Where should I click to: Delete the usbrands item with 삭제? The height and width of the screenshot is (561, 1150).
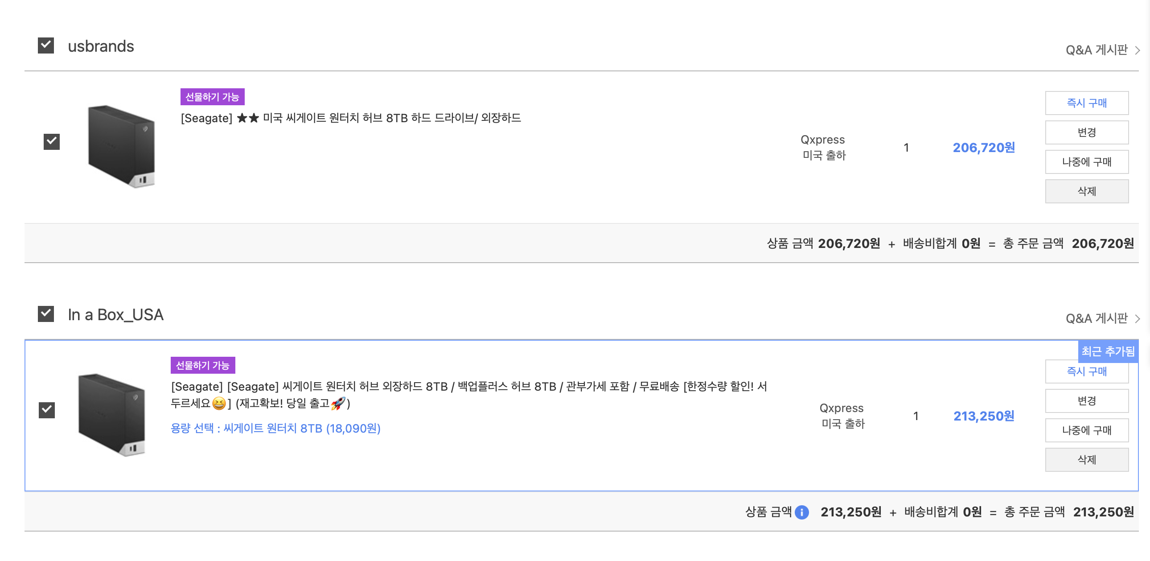pyautogui.click(x=1086, y=191)
